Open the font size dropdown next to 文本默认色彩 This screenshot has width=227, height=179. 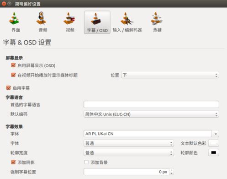(129, 143)
